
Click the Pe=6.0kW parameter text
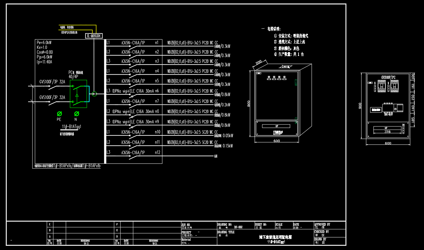click(44, 42)
